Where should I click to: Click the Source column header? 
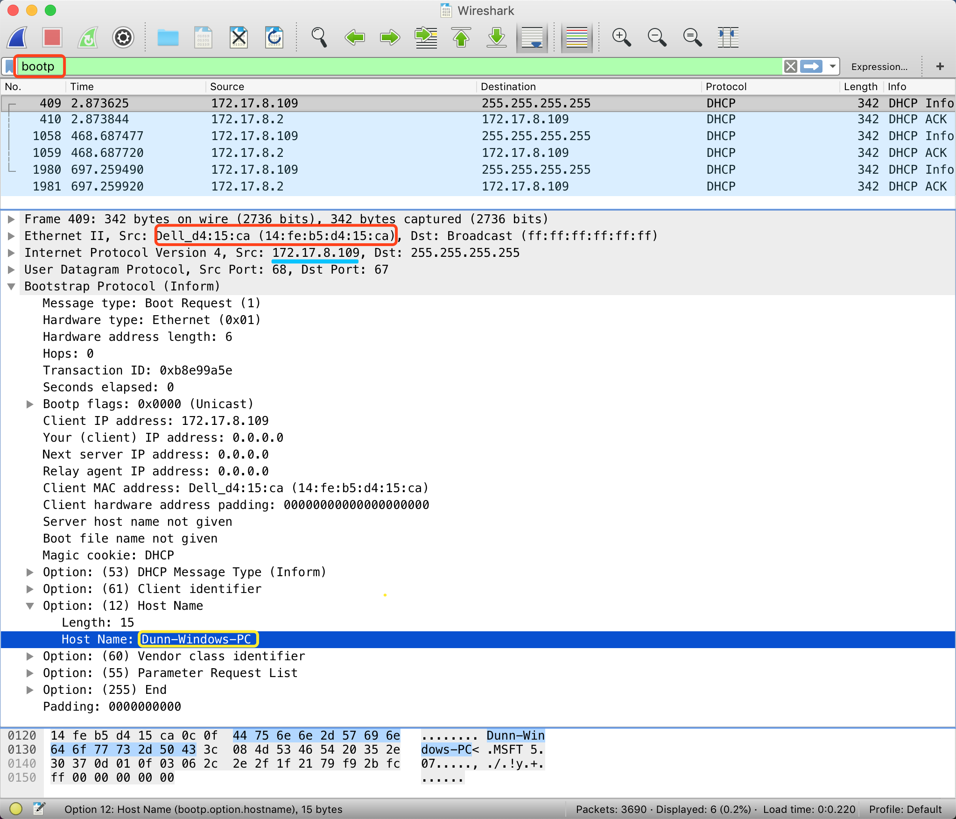point(227,86)
